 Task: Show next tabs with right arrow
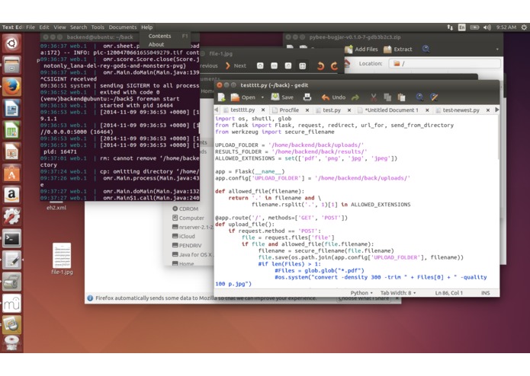click(496, 110)
